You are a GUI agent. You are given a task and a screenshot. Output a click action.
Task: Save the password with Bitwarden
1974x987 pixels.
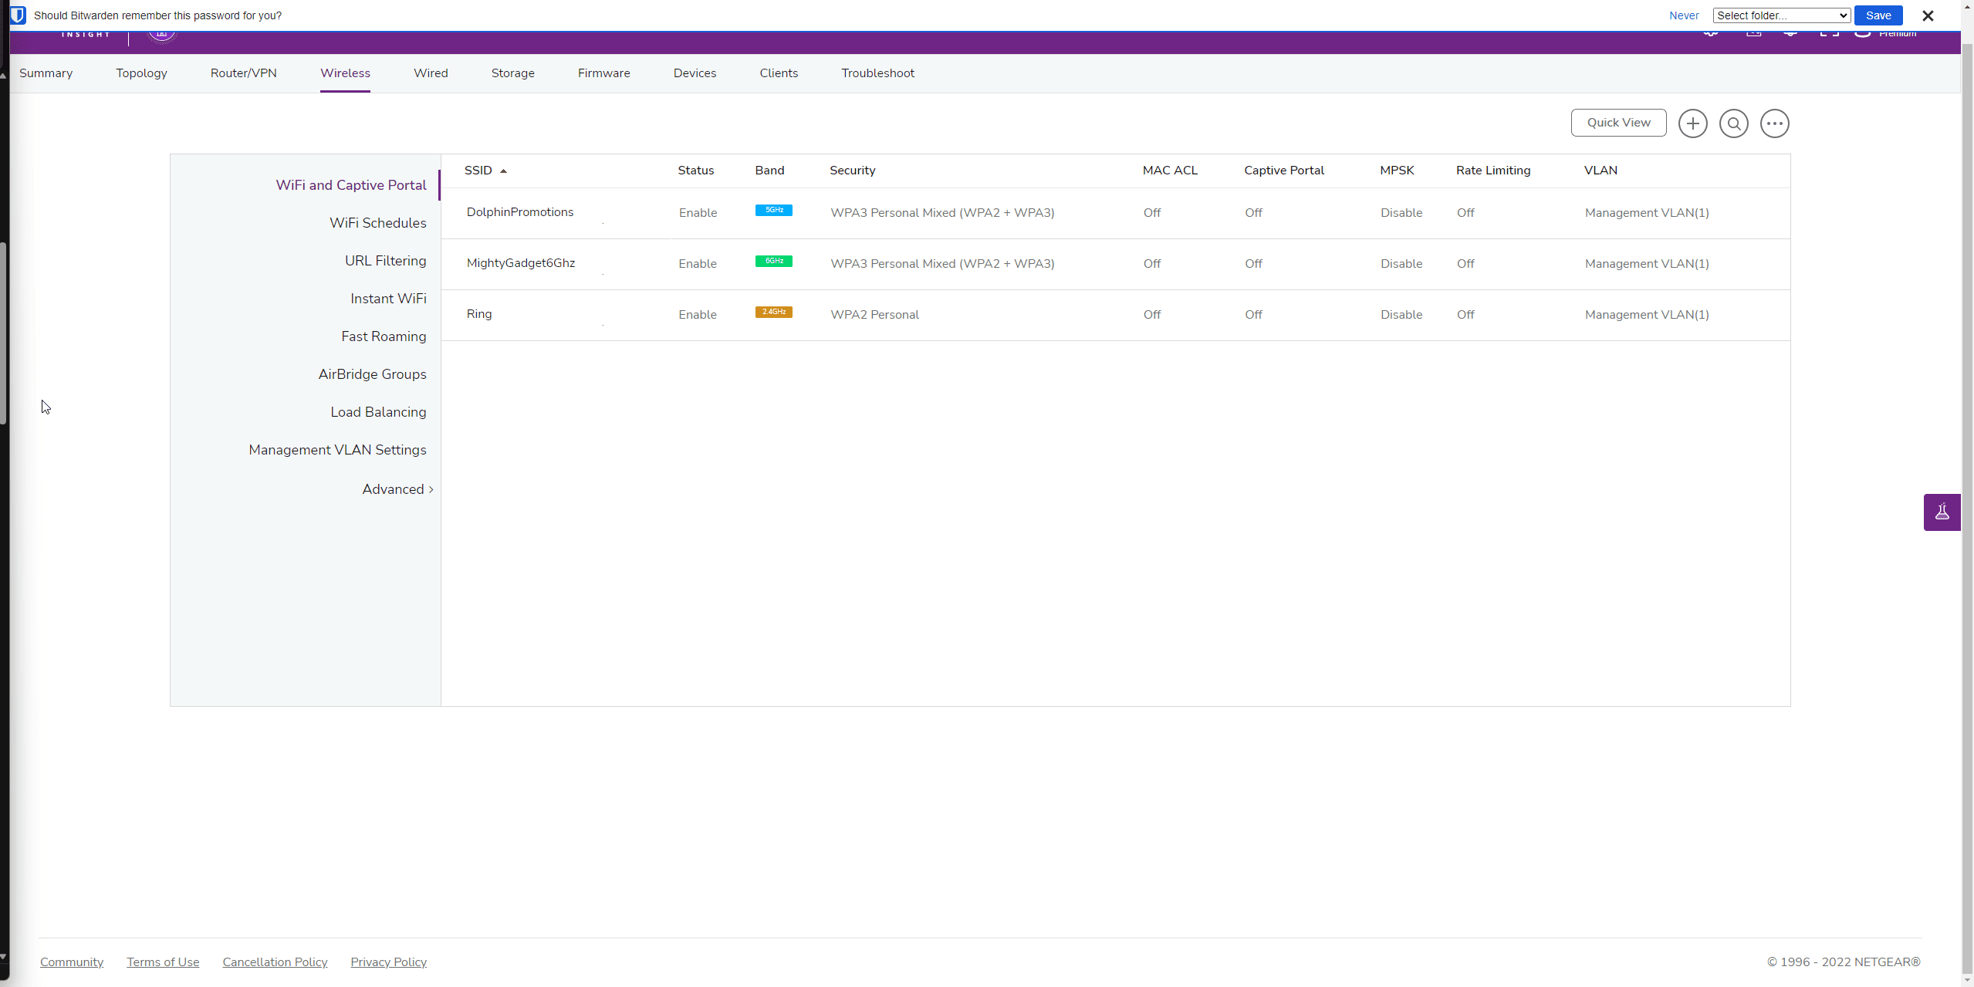coord(1878,15)
